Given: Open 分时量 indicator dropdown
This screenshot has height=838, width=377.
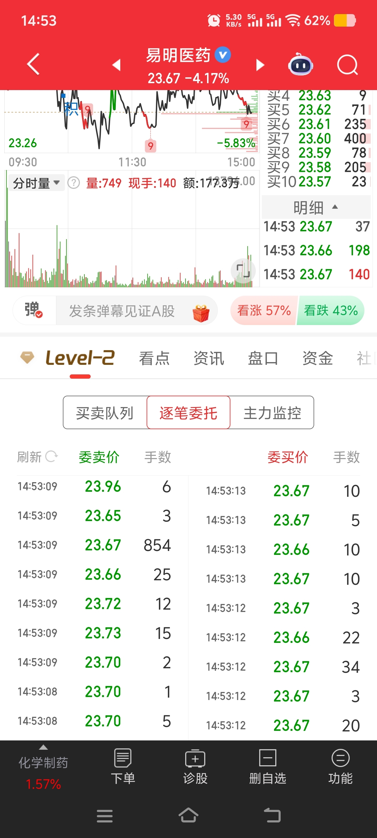Looking at the screenshot, I should point(36,183).
